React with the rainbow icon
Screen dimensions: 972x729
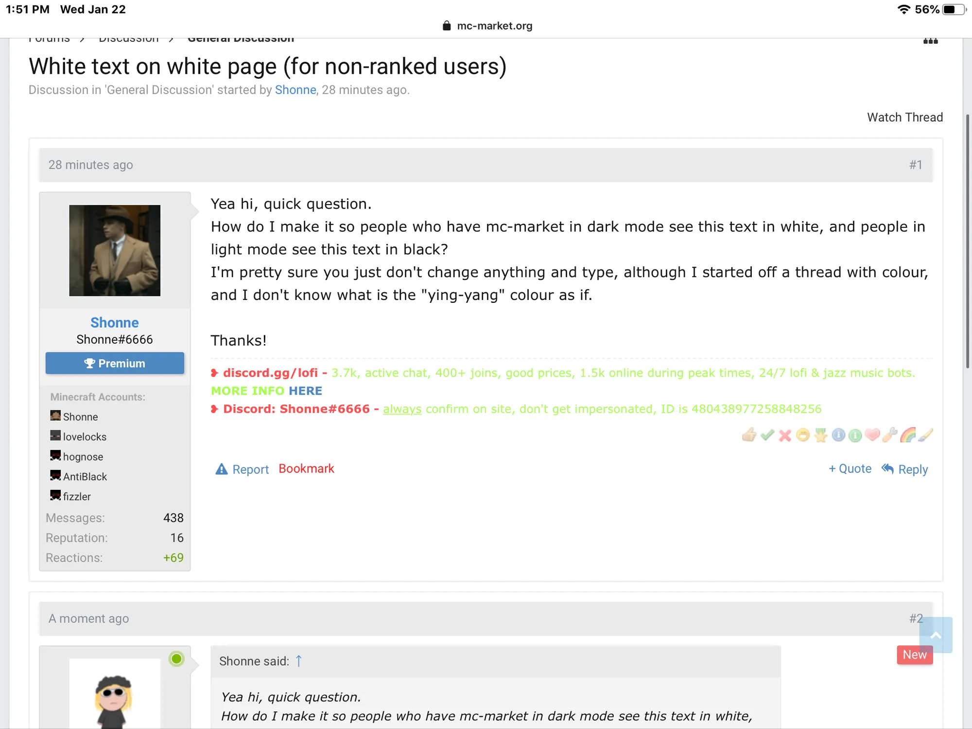(908, 434)
